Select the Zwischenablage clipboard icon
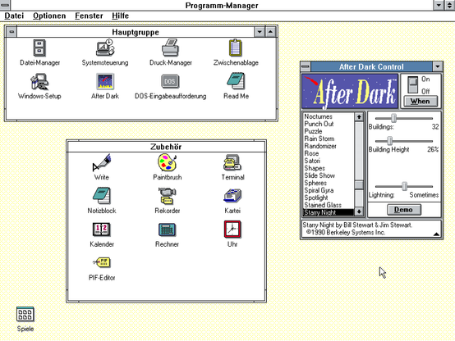Image resolution: width=455 pixels, height=341 pixels. coord(236,48)
